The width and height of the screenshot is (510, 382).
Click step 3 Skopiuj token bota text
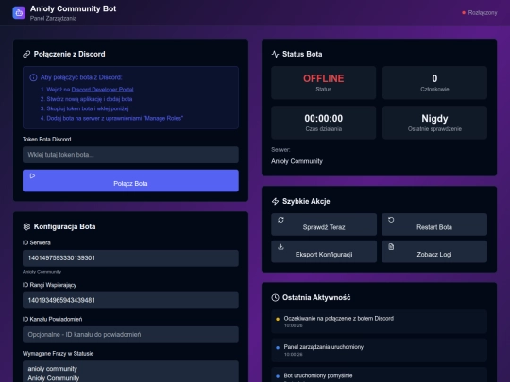[x=85, y=108]
